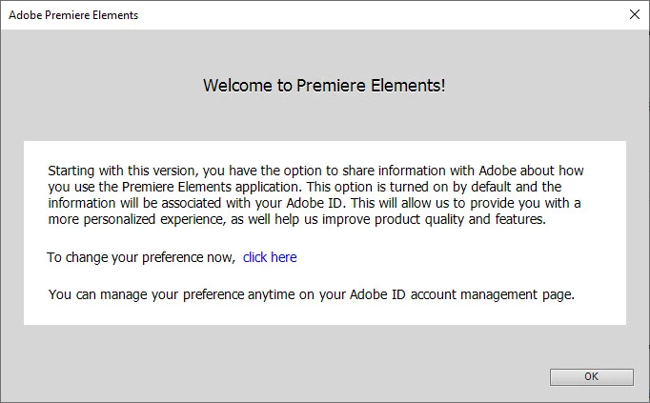Click the gray area left of OK
The image size is (650, 403).
pyautogui.click(x=286, y=376)
